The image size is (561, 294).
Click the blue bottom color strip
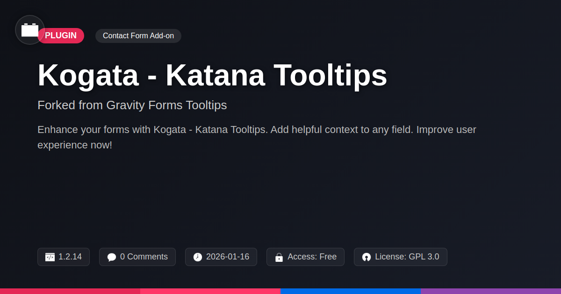(x=351, y=291)
